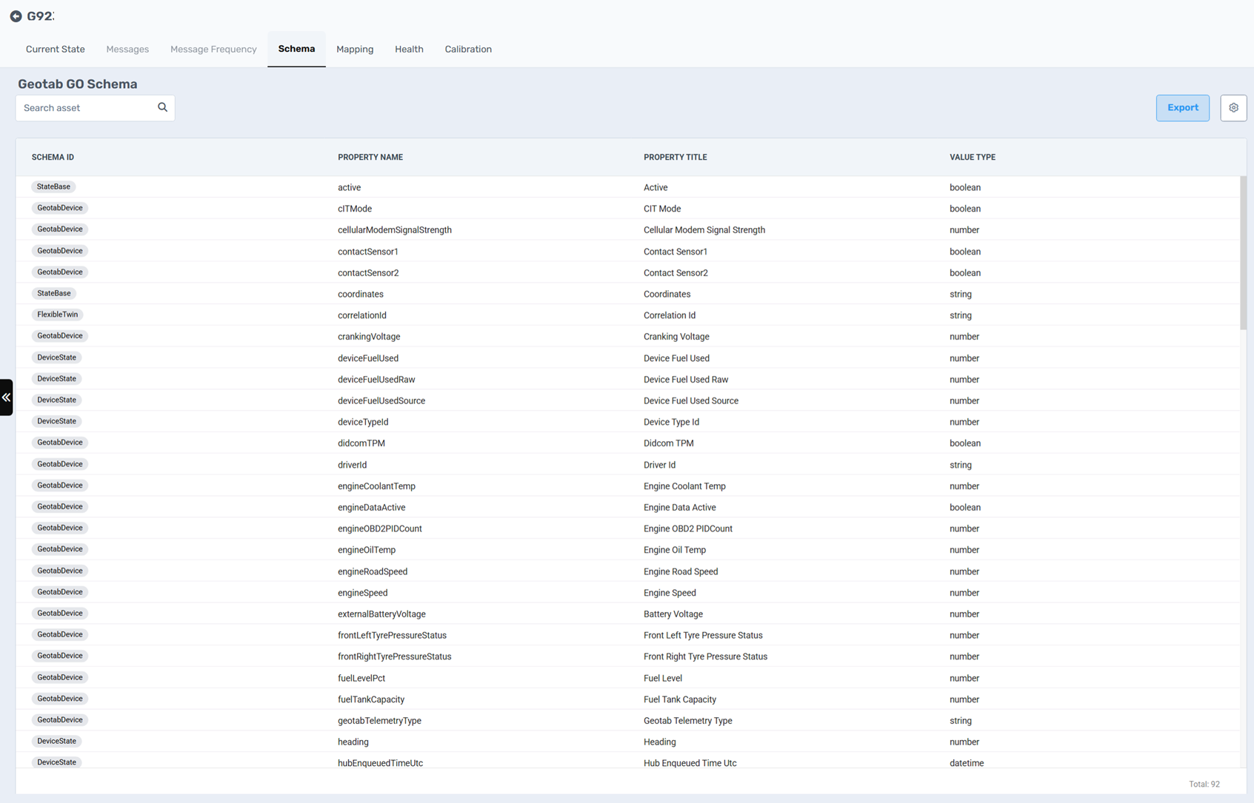
Task: Click the datetime value type cell
Action: pyautogui.click(x=967, y=763)
